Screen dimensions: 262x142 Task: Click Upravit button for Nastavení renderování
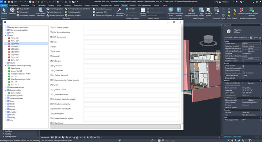(251, 83)
